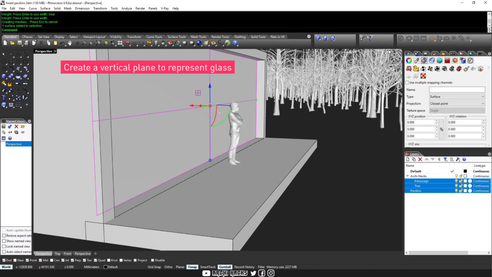The width and height of the screenshot is (492, 277).
Task: Click the color wheel icon in the properties panel
Action: [x=409, y=61]
